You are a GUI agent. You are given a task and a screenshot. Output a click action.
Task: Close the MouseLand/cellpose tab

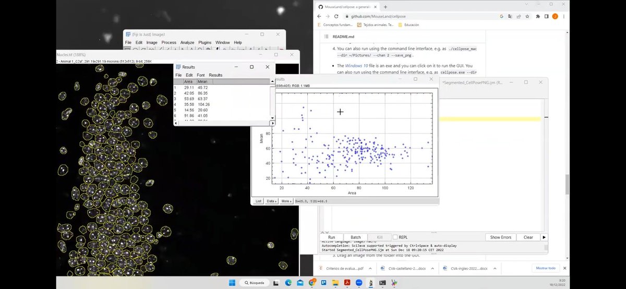375,7
